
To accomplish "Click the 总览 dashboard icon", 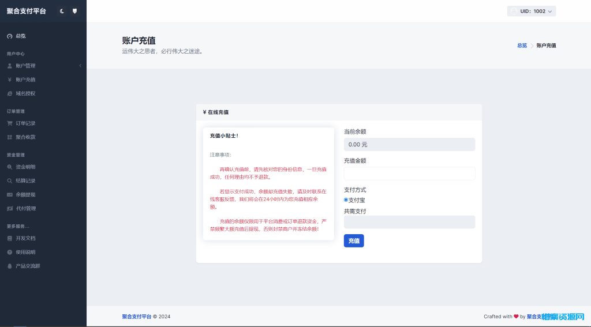I will [10, 36].
